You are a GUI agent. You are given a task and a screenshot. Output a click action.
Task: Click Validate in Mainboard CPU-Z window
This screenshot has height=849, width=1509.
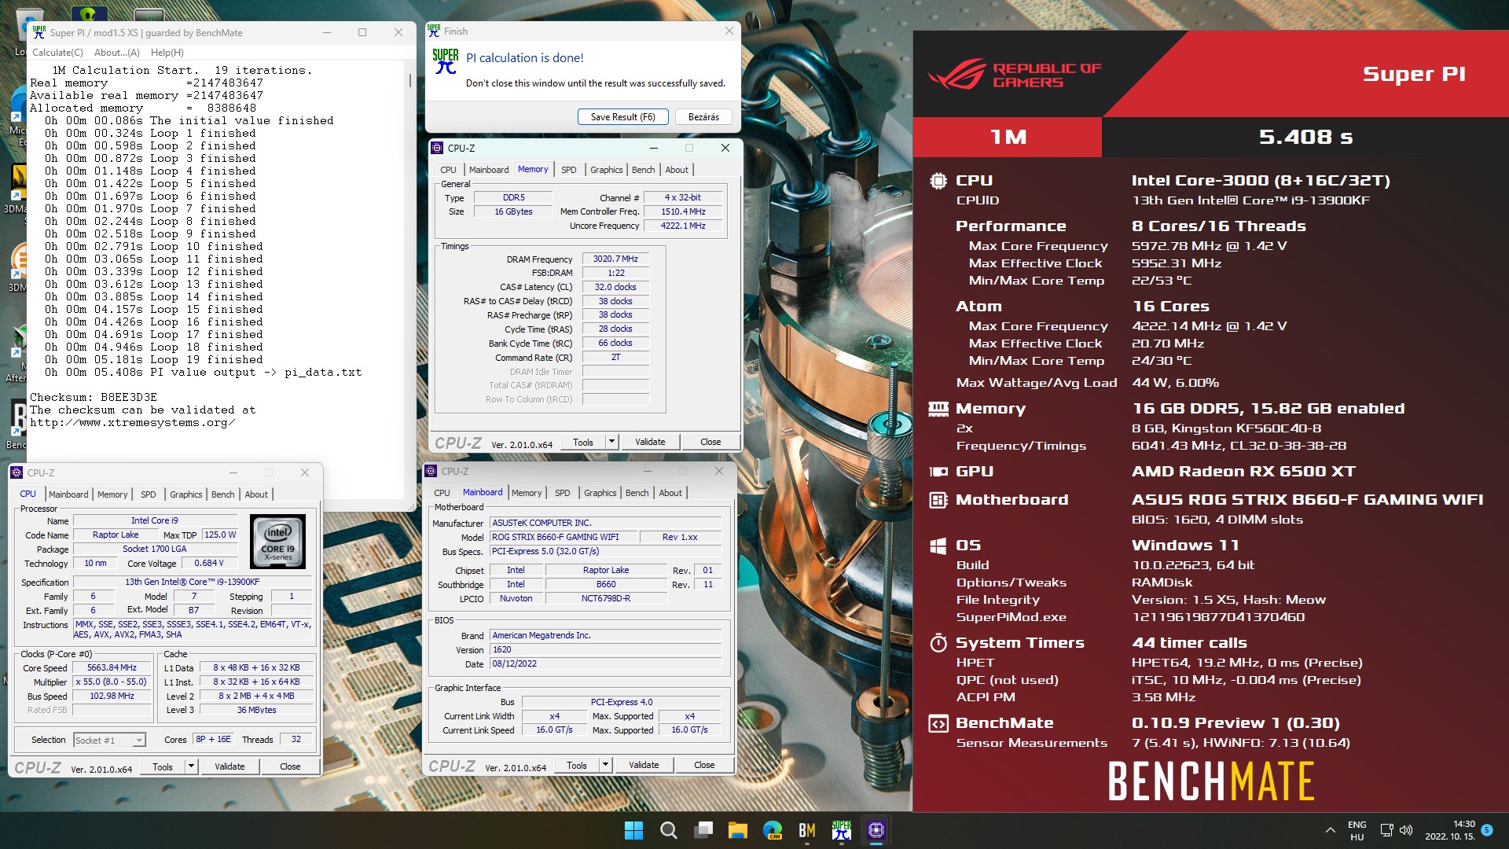point(644,766)
